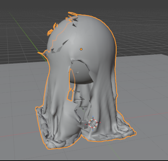
Task: Click the 3D cursor crosshair
Action: click(93, 123)
